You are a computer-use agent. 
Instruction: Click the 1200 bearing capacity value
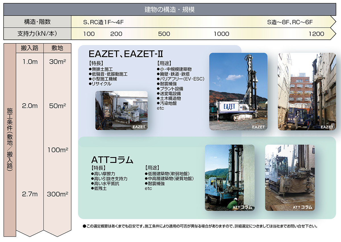pos(316,34)
